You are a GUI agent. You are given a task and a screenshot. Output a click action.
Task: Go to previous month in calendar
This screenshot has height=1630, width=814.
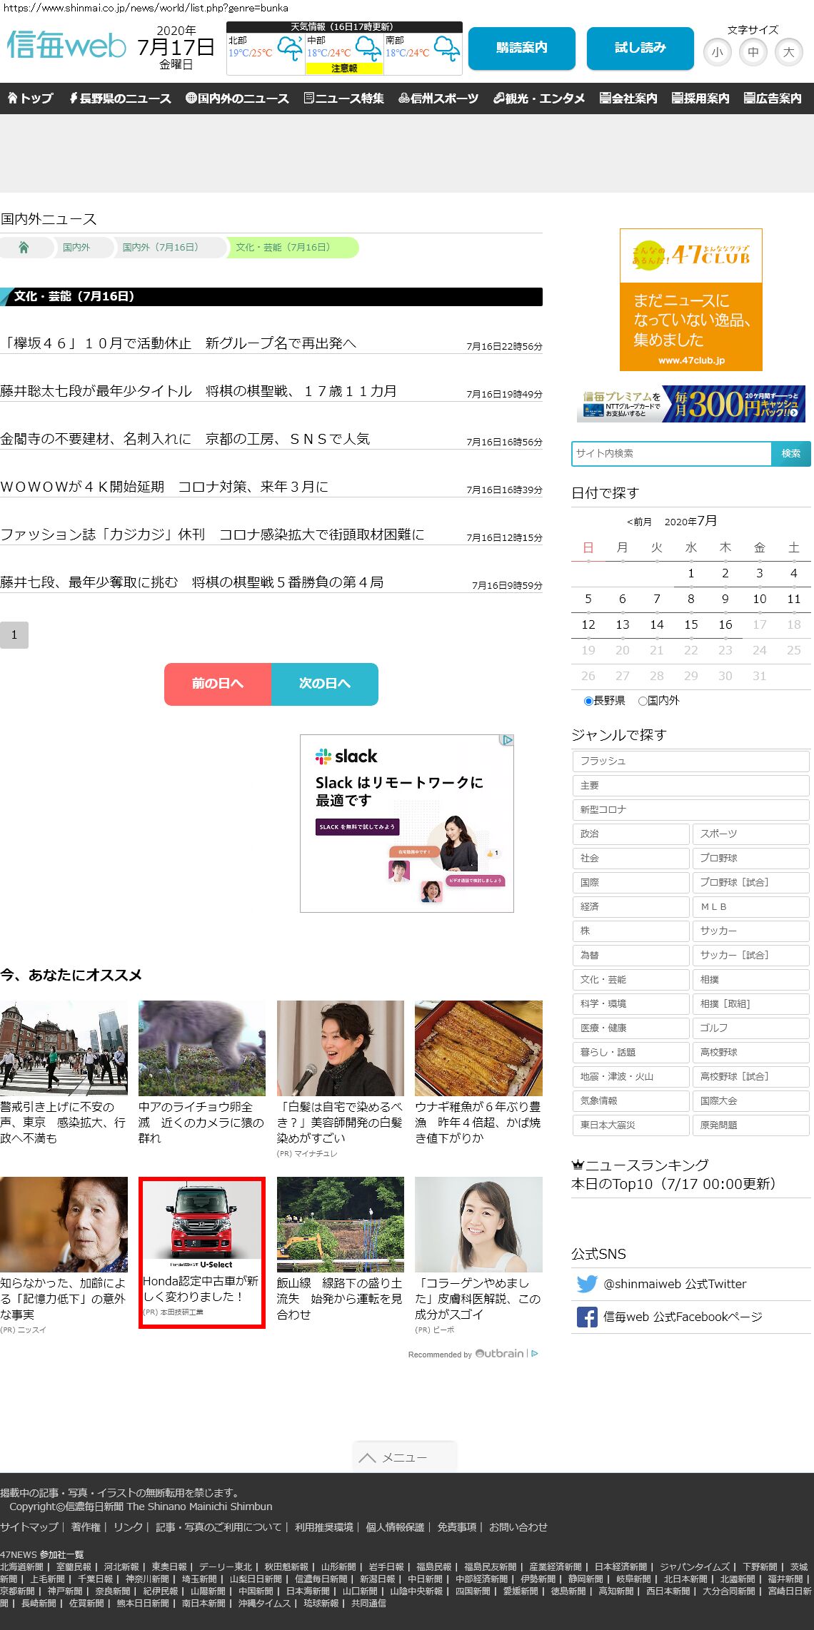pos(639,522)
